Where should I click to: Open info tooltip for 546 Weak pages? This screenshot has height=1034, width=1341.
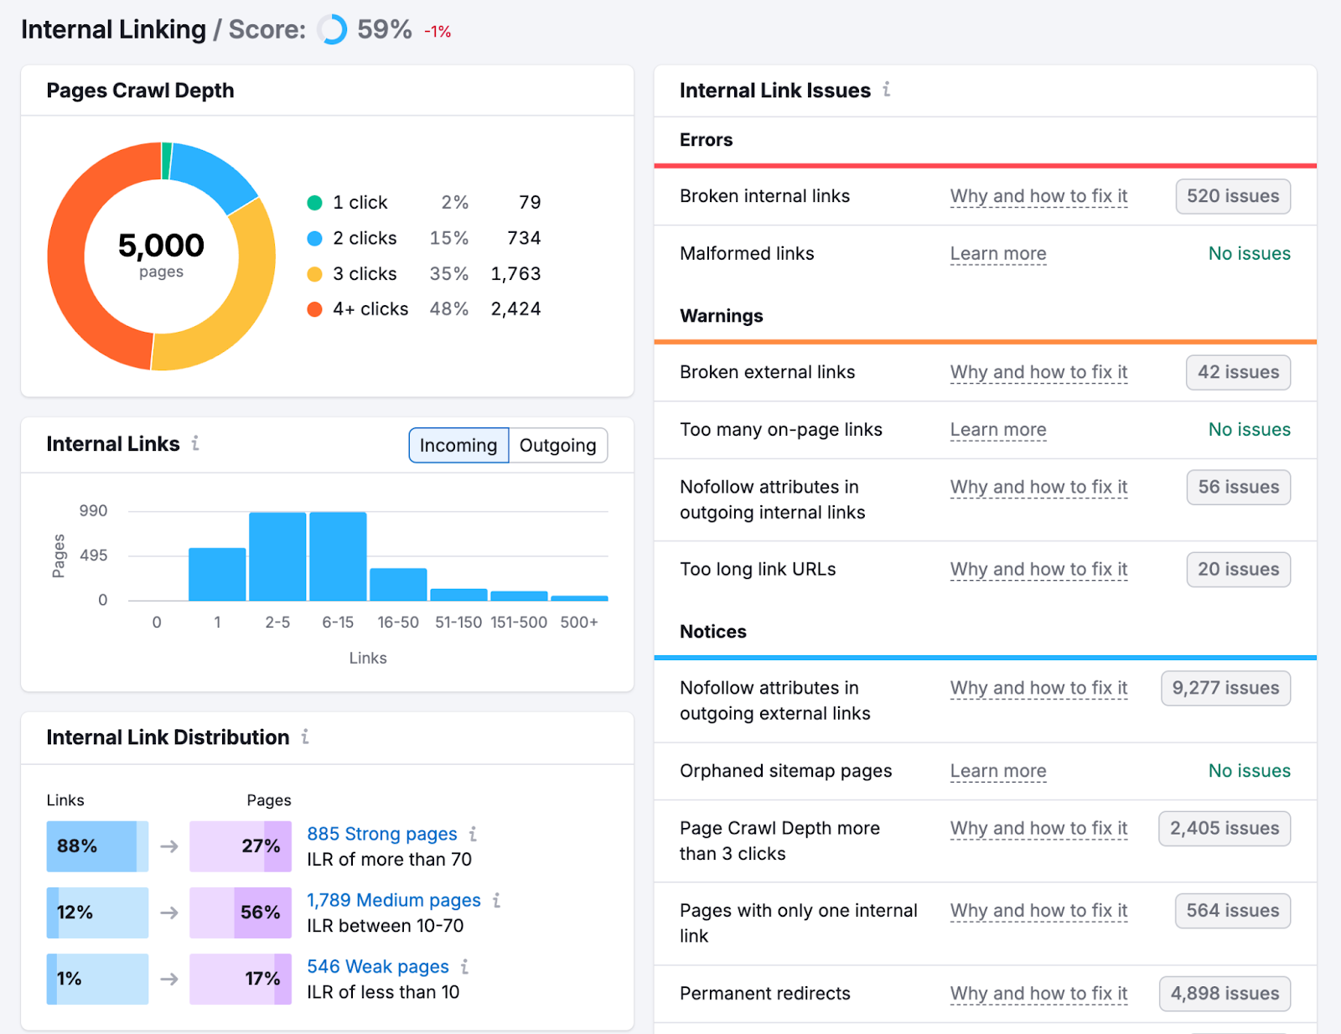[x=466, y=967]
